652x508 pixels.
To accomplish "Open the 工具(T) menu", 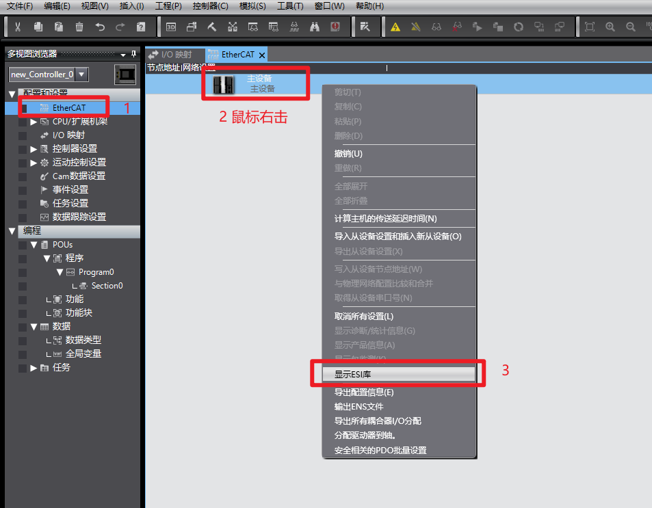I will pyautogui.click(x=290, y=6).
